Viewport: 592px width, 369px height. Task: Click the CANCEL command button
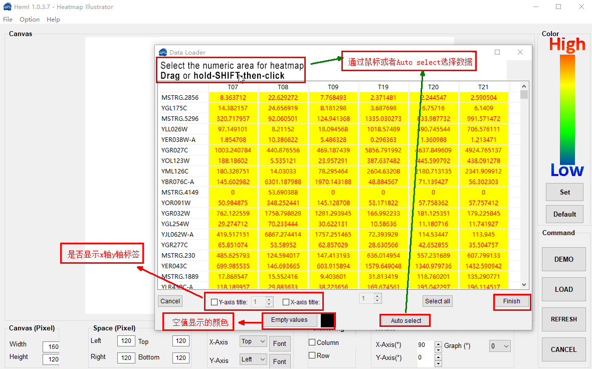pos(564,349)
